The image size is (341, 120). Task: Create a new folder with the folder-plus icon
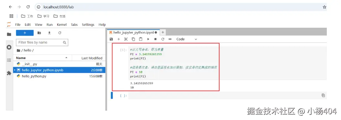(x=39, y=33)
